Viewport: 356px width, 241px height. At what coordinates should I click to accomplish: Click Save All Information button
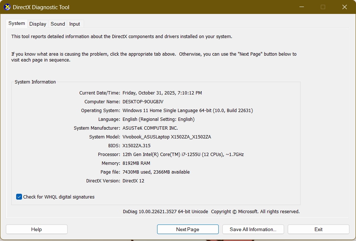click(x=253, y=229)
